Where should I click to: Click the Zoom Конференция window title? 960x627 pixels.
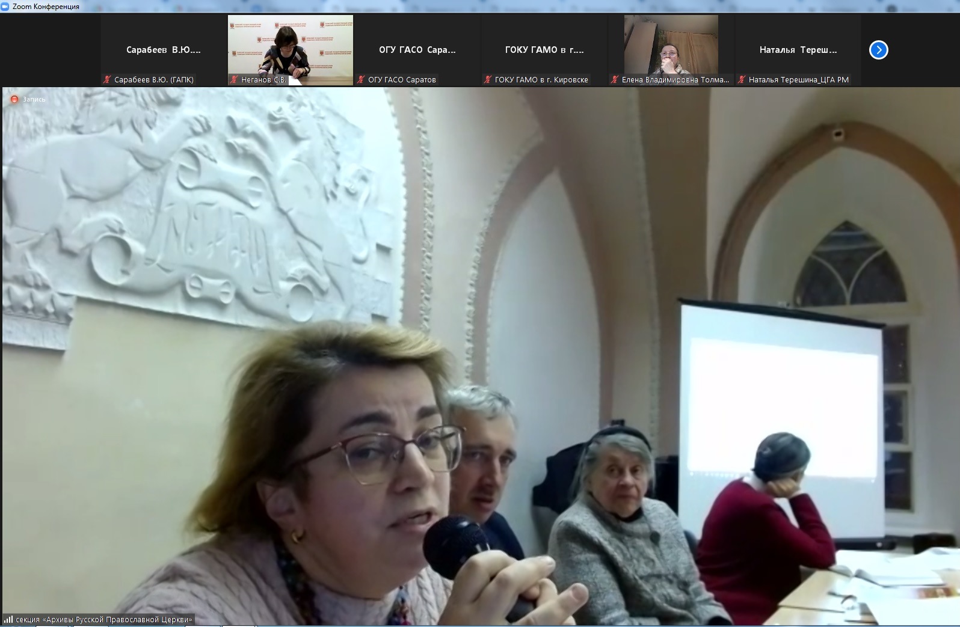click(x=46, y=7)
